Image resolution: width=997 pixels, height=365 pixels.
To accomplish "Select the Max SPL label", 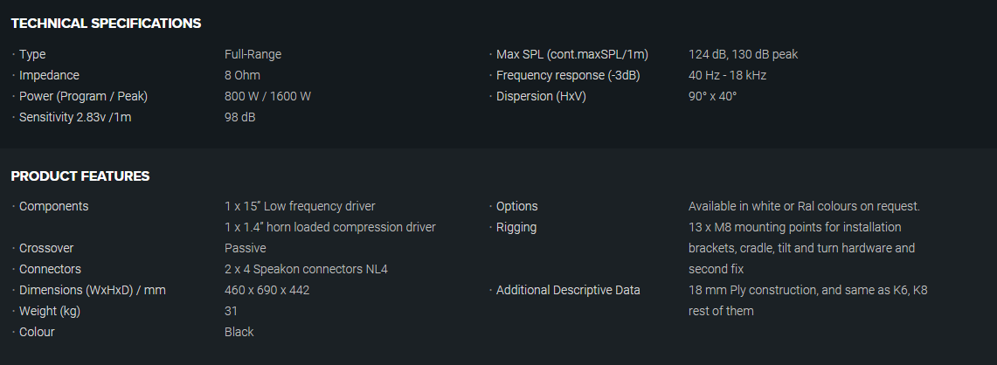I will [572, 54].
